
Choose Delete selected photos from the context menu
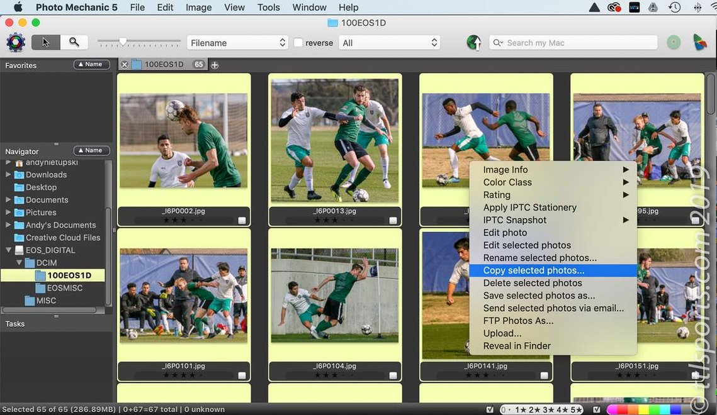coord(553,283)
